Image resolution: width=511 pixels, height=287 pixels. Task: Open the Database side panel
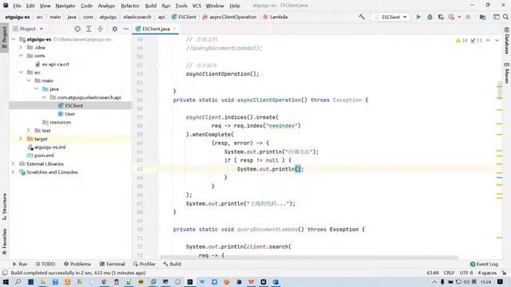(507, 41)
